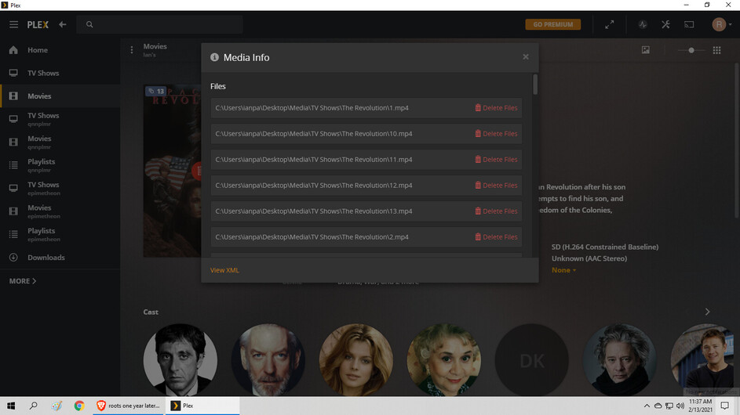Delete Files for 12.mp4

tap(496, 186)
